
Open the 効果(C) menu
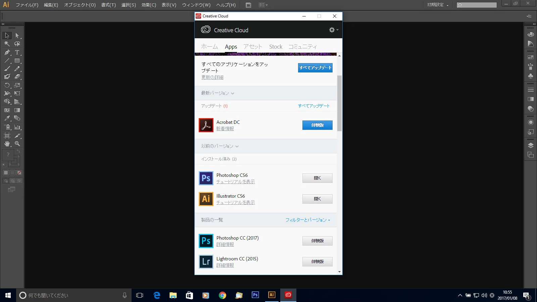pos(149,5)
